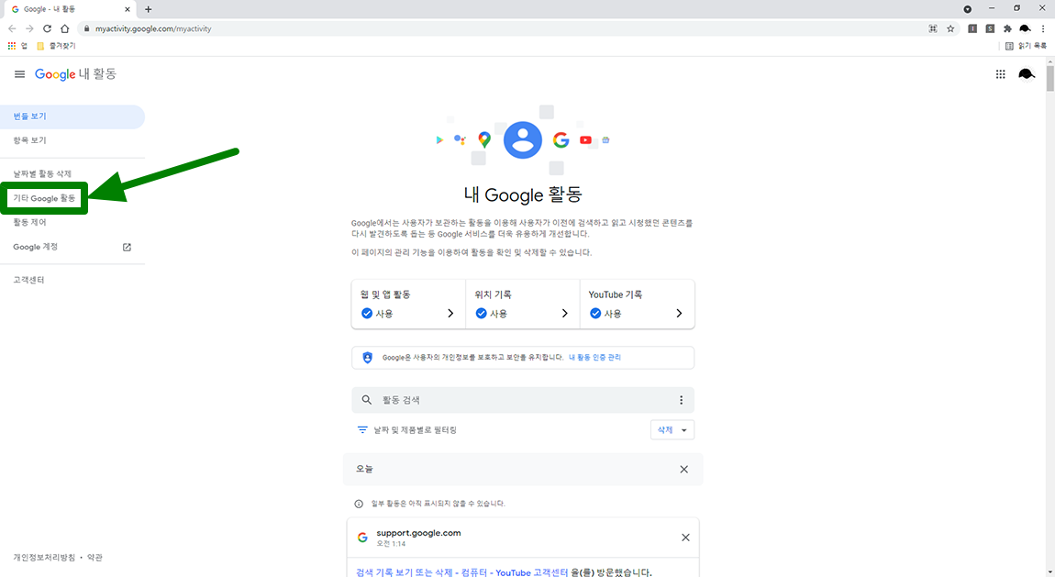The width and height of the screenshot is (1055, 577).
Task: Expand the 삭제 dropdown button
Action: pyautogui.click(x=672, y=429)
